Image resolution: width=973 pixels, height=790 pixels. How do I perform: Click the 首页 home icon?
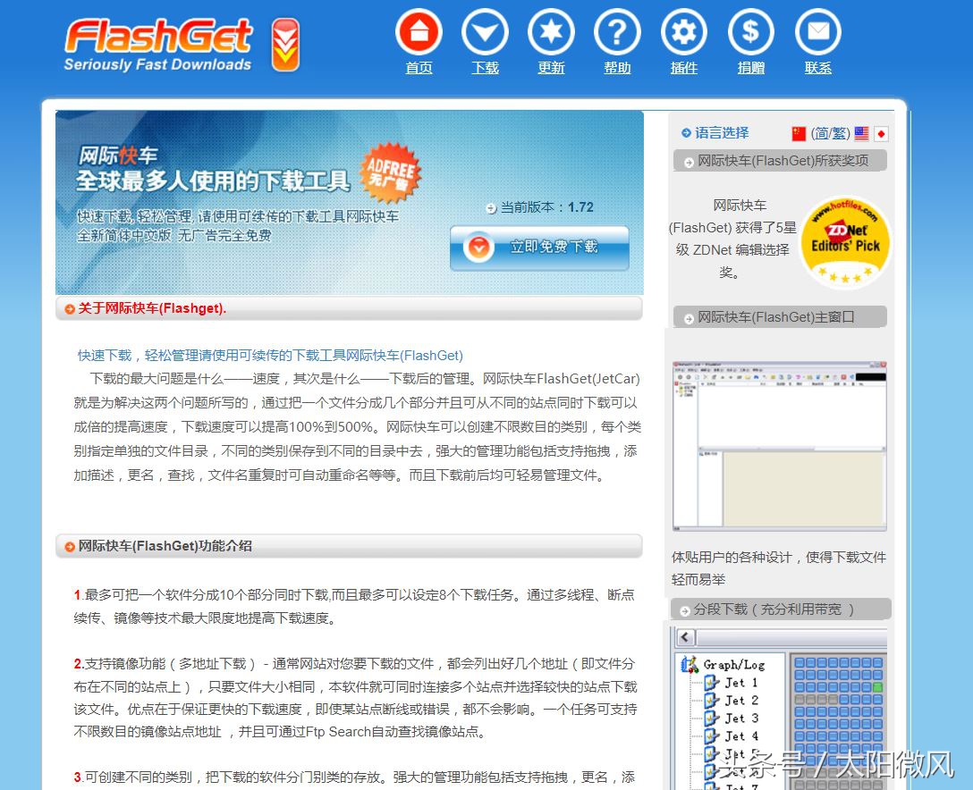tap(419, 33)
